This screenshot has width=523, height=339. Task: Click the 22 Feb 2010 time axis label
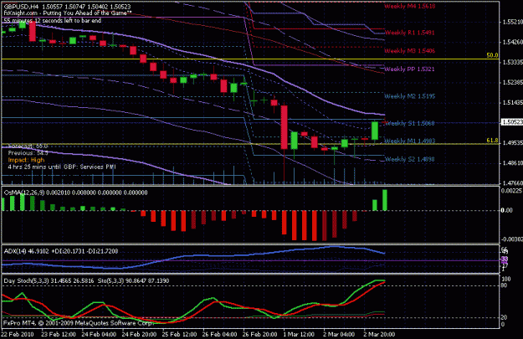18,334
